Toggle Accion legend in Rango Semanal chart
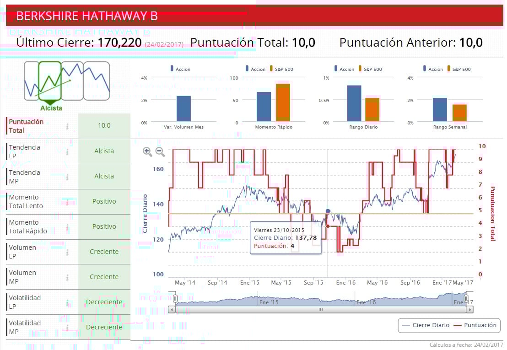The height and width of the screenshot is (350, 507). [433, 69]
